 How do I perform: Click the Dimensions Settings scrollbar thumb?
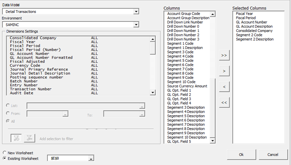[x=153, y=48]
